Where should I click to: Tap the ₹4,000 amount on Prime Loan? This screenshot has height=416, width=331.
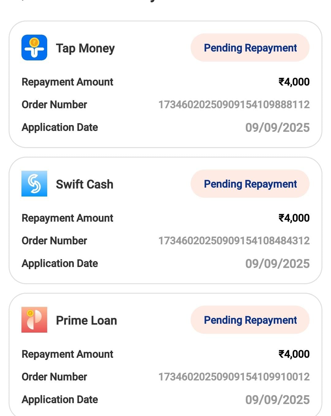[294, 354]
